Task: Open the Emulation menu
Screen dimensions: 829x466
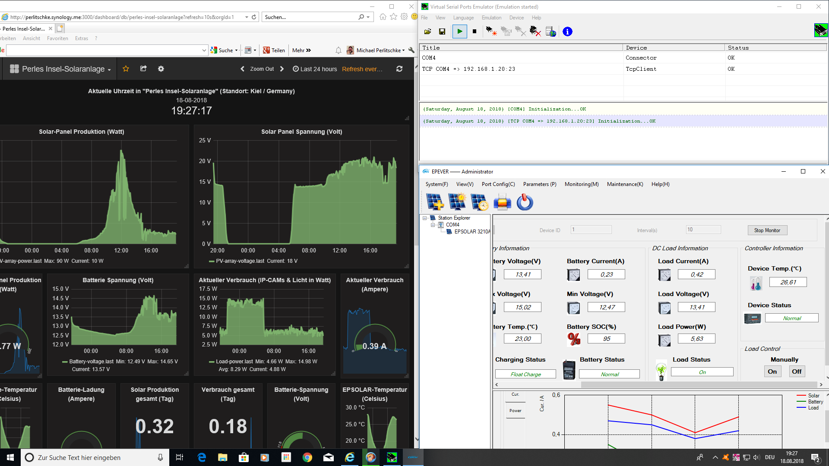Action: click(491, 18)
